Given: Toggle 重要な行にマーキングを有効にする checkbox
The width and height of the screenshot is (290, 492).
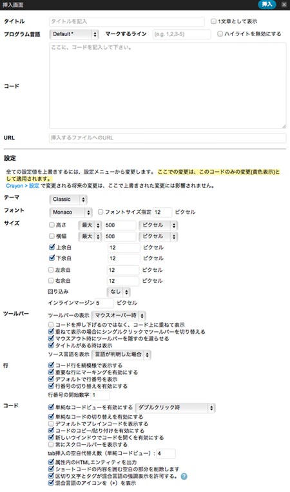Looking at the screenshot, I should click(x=51, y=372).
